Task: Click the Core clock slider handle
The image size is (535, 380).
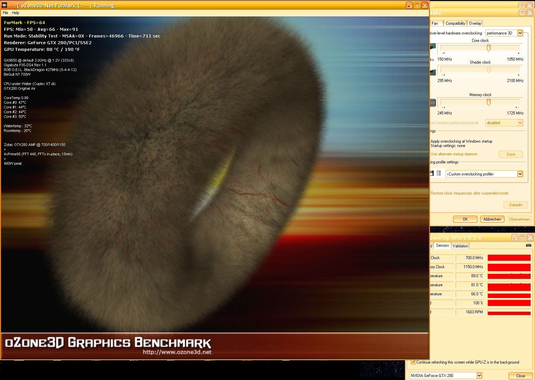Action: 489,48
